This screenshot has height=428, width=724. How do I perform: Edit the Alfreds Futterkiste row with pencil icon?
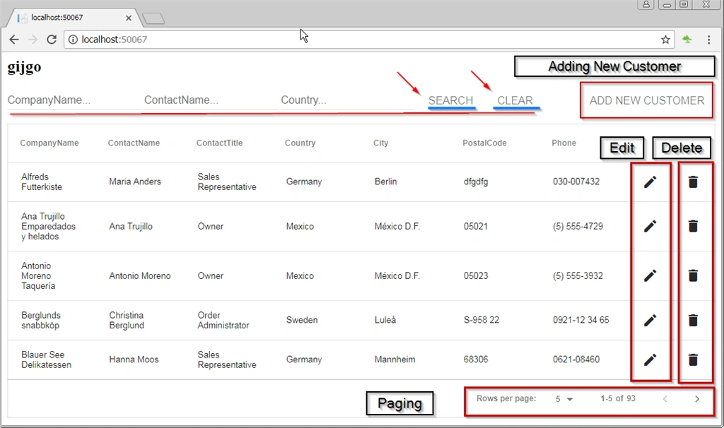tap(650, 182)
